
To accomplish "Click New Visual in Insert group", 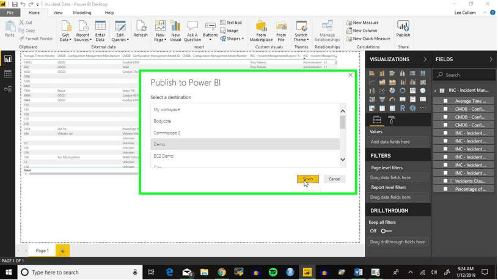I will point(175,31).
